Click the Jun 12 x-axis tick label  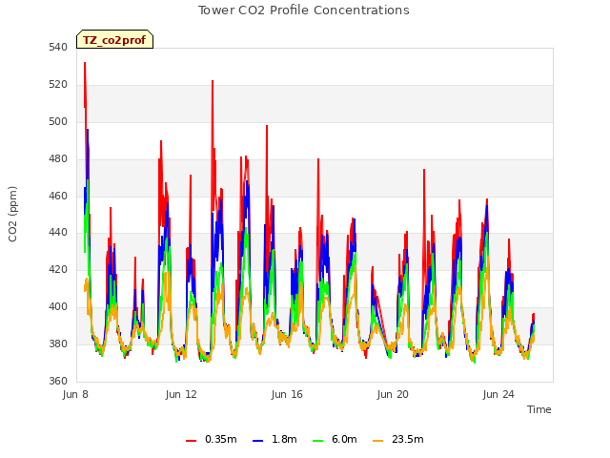[x=181, y=394]
